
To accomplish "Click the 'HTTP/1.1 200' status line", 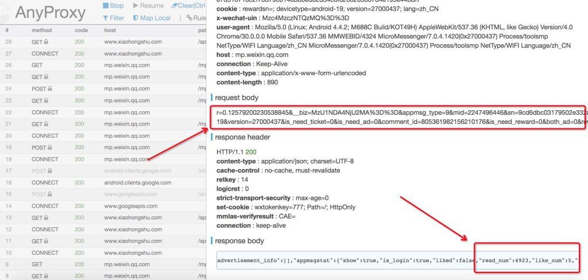I will [236, 152].
